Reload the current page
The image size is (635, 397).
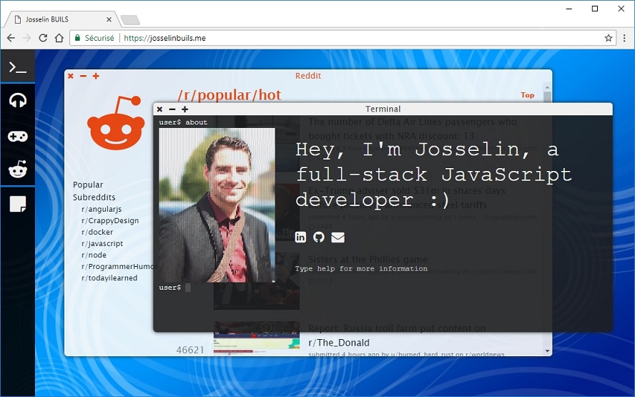coord(43,38)
